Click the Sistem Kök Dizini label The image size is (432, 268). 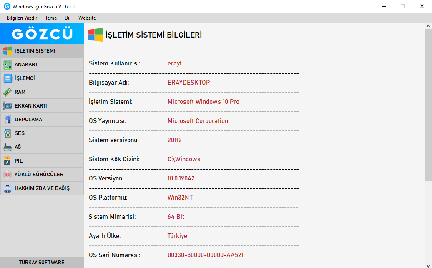tap(114, 159)
